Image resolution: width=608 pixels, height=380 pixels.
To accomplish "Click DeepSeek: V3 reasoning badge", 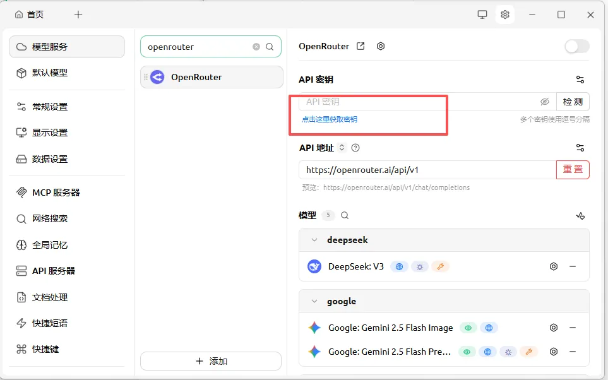I will [x=420, y=267].
